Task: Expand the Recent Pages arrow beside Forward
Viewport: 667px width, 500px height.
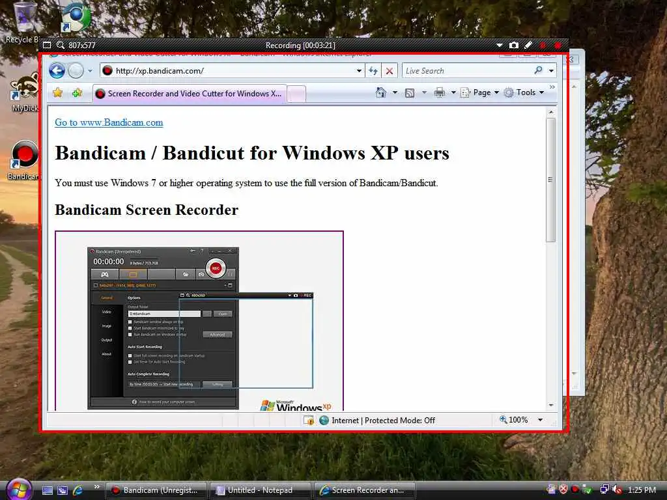Action: [x=90, y=70]
